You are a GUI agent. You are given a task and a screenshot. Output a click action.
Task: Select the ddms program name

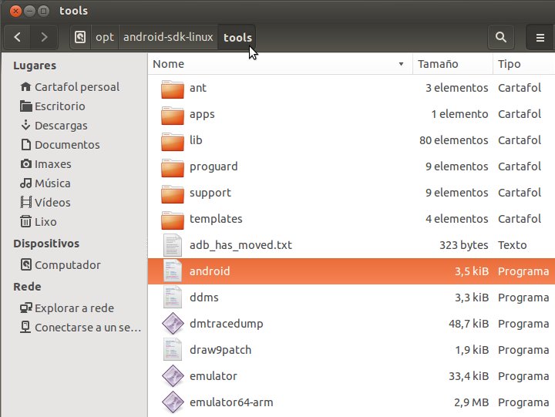[203, 298]
